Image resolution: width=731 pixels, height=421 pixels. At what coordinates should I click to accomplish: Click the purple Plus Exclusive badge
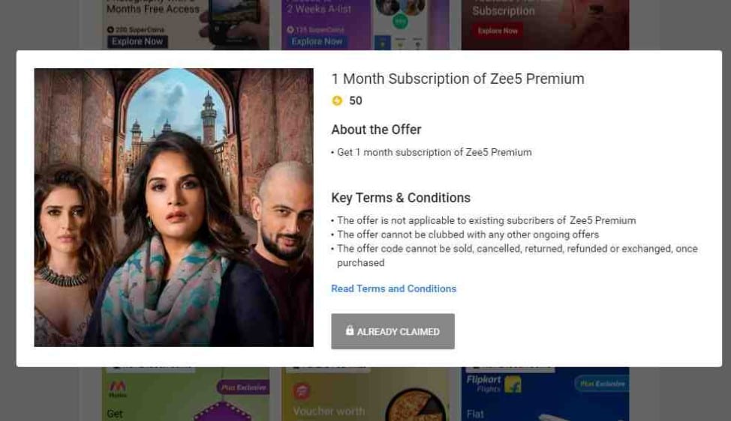(x=243, y=387)
